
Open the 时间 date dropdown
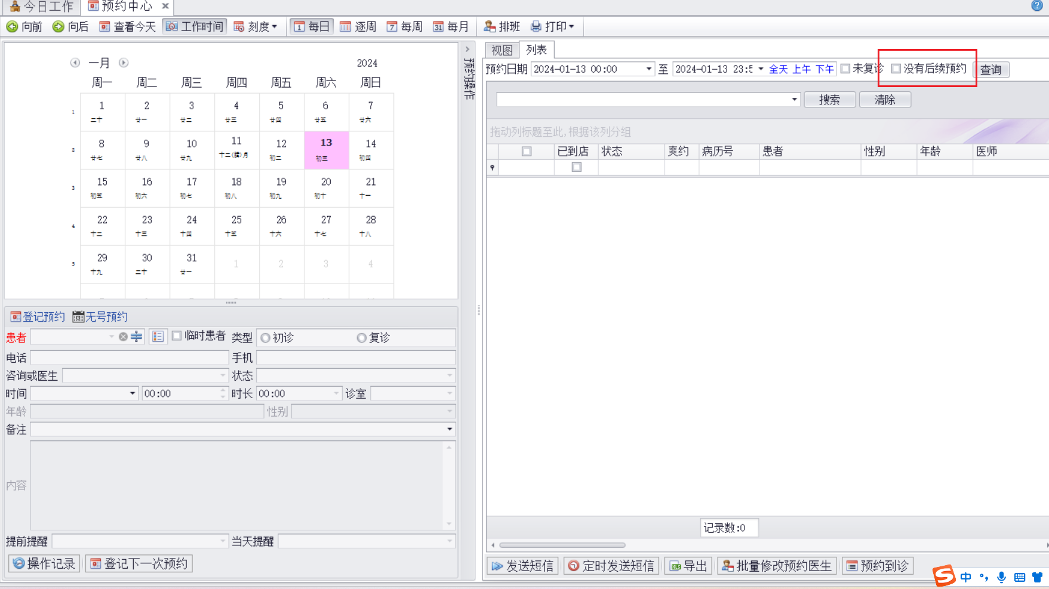coord(133,393)
